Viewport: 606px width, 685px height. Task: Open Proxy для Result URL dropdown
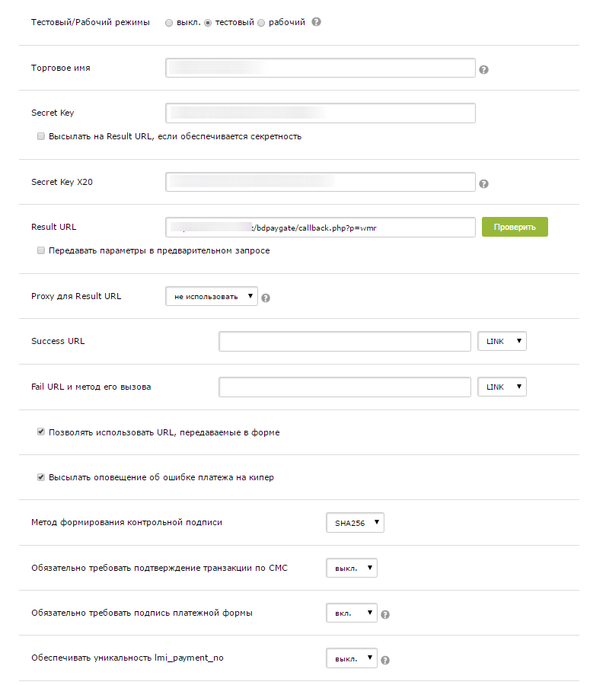pos(212,296)
